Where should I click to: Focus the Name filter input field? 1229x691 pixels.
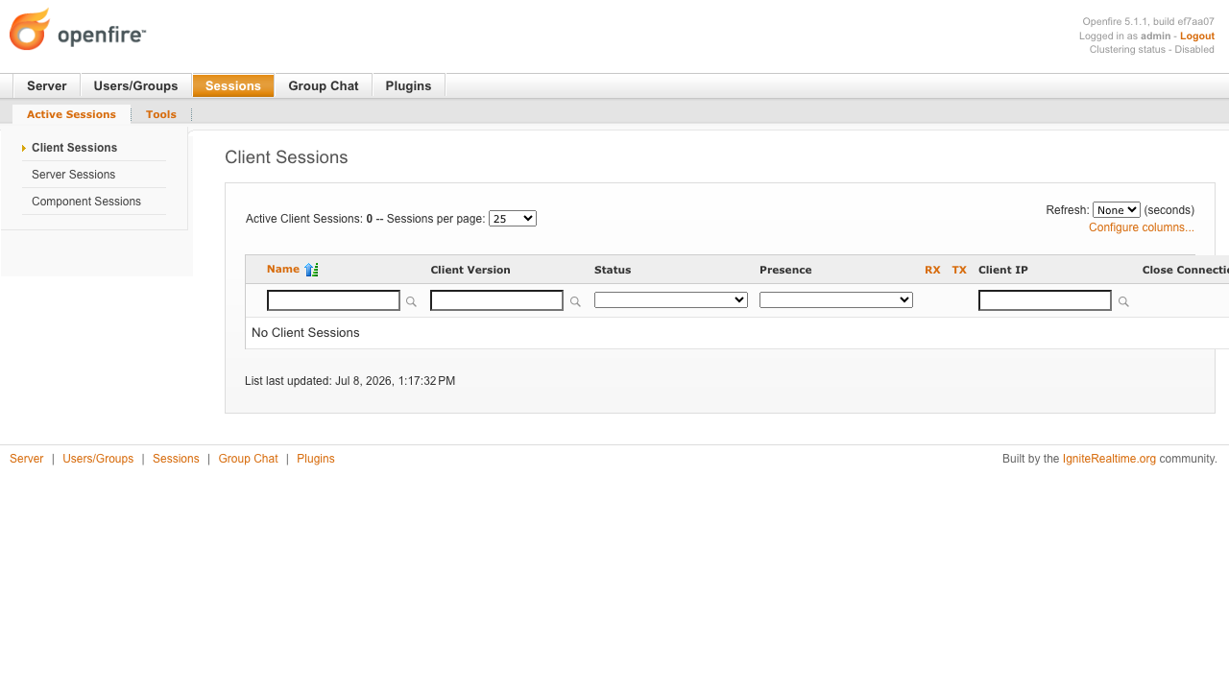333,300
